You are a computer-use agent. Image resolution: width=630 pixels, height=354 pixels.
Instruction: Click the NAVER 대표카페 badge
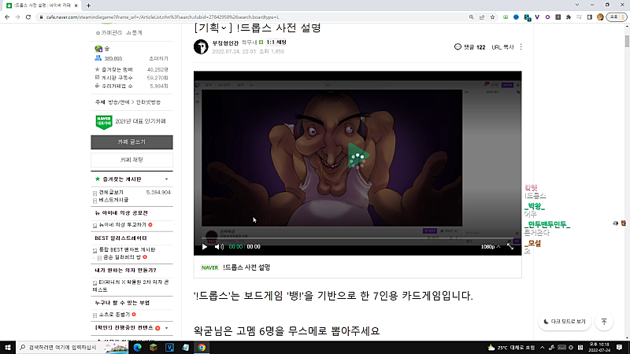104,122
